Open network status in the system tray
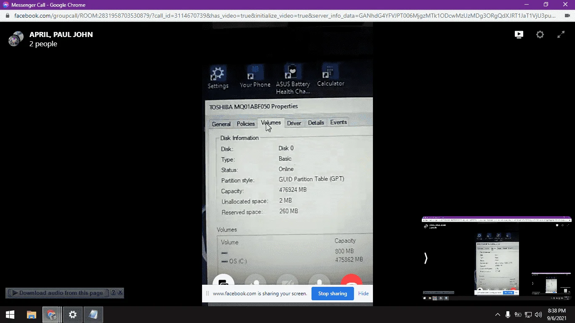The height and width of the screenshot is (323, 575). coord(528,315)
